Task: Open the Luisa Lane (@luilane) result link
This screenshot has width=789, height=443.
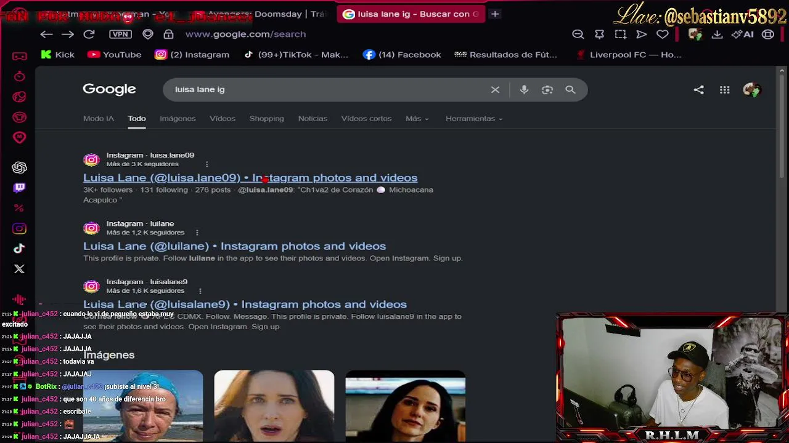Action: tap(234, 246)
